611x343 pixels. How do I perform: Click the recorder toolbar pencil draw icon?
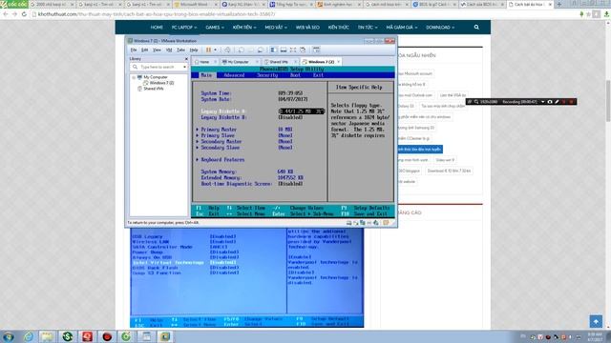557,102
